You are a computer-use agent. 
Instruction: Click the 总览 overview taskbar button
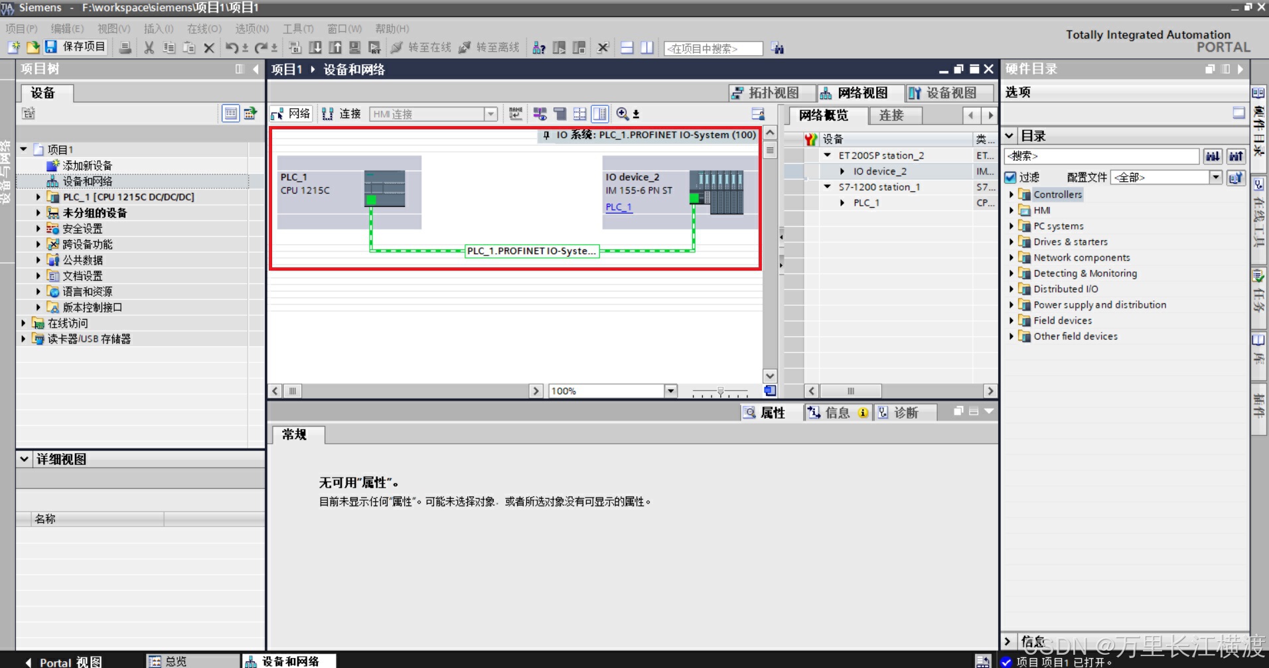click(x=192, y=661)
